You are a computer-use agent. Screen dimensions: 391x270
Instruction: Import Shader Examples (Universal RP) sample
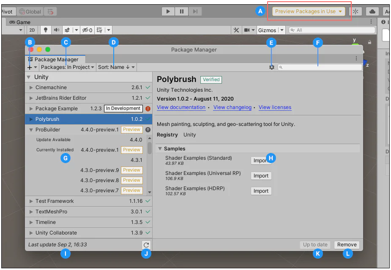click(261, 176)
